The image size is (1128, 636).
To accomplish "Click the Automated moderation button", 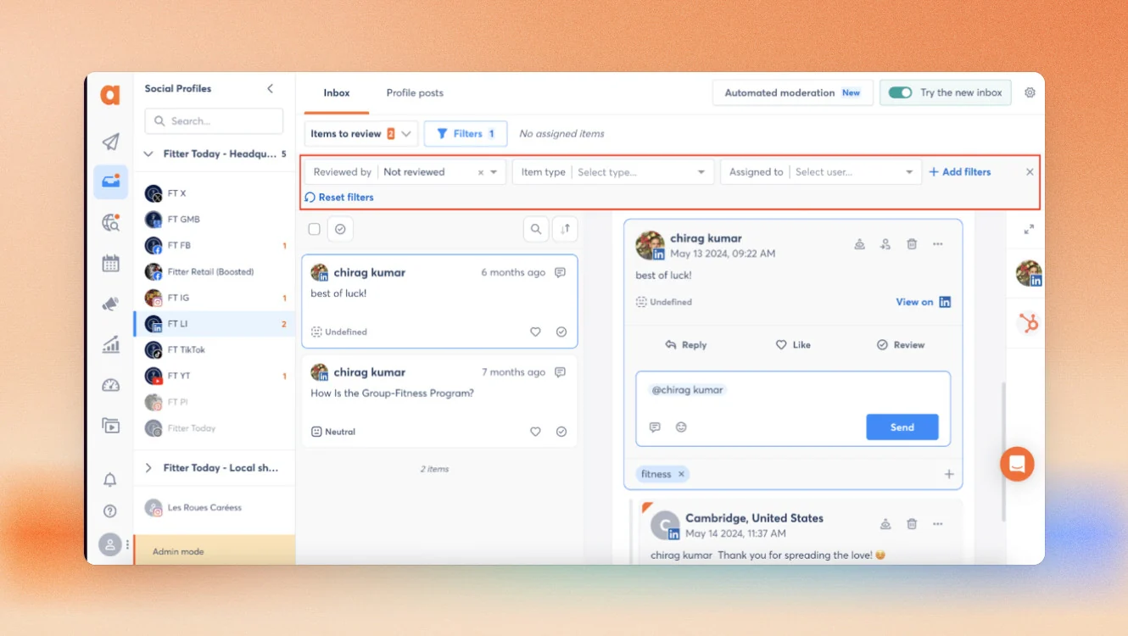I will 792,93.
